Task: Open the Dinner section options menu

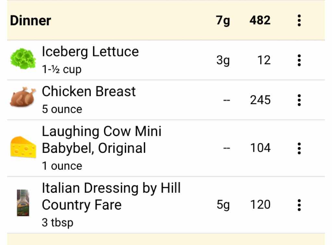Action: point(299,20)
